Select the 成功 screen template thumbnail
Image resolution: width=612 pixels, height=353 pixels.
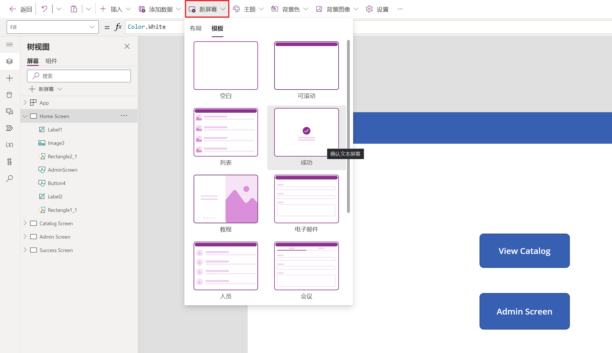click(x=306, y=133)
